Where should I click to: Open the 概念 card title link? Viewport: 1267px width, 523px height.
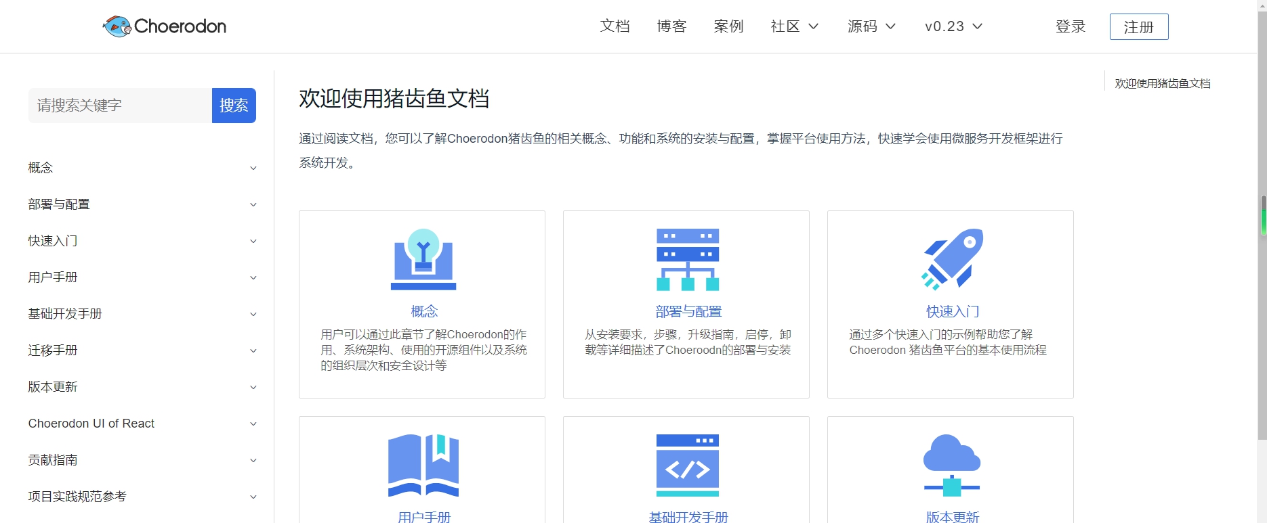424,311
